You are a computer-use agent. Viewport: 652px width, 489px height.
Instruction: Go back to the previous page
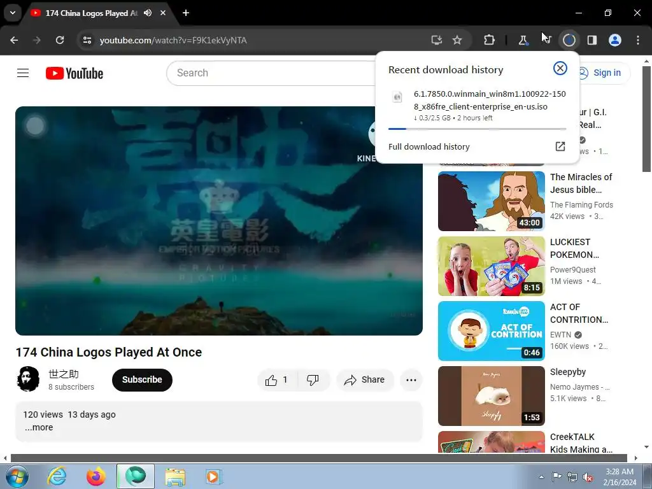[x=14, y=40]
